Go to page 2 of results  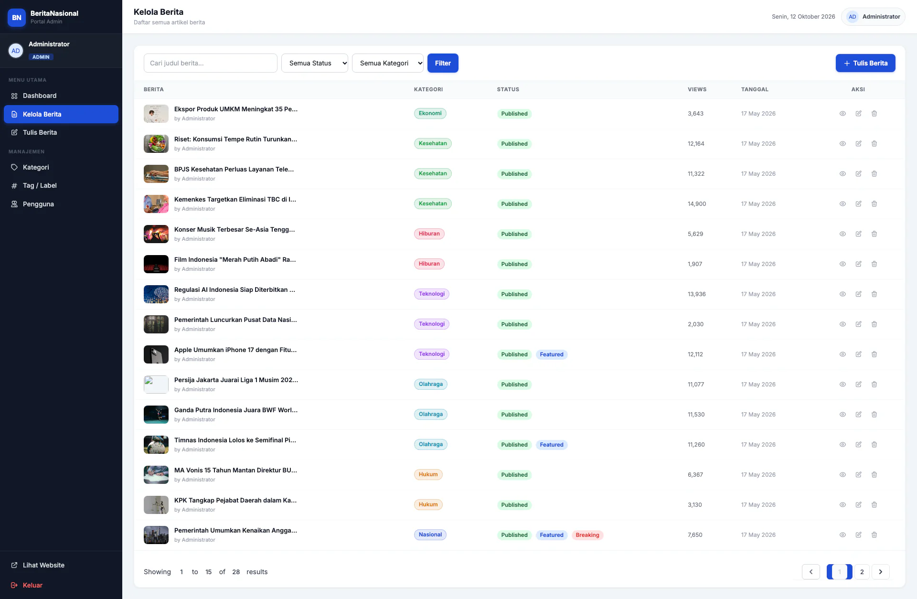[x=862, y=572]
